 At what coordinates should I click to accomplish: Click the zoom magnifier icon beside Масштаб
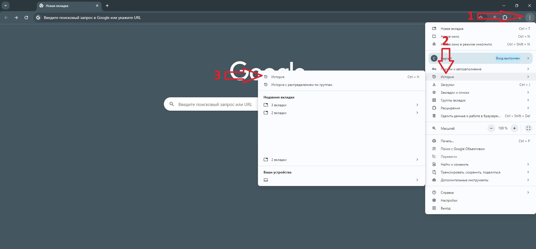coord(434,128)
